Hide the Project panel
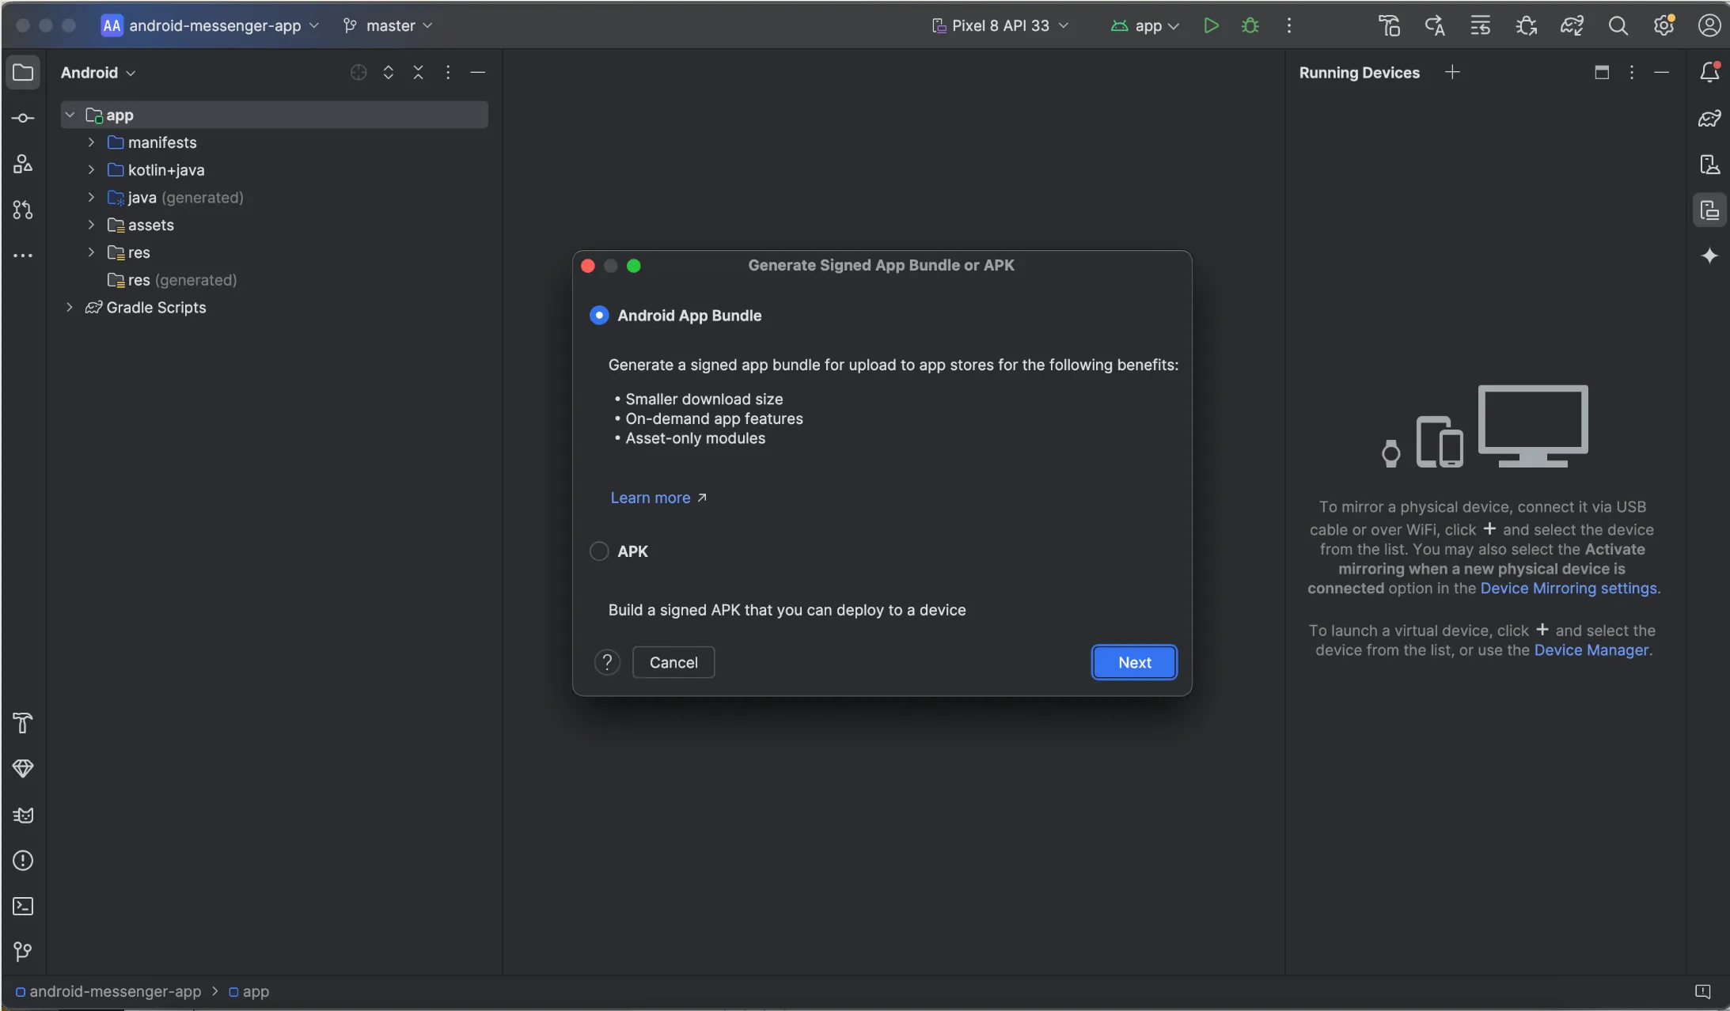The width and height of the screenshot is (1730, 1011). 478,72
